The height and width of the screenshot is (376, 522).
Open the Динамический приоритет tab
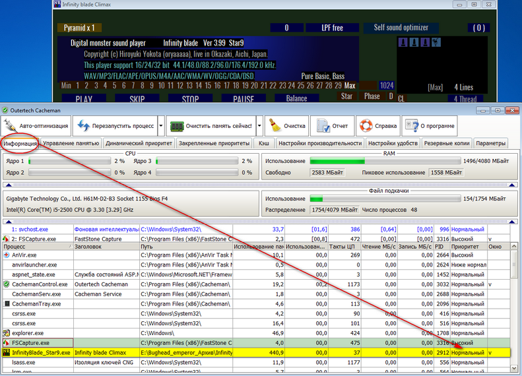[139, 143]
